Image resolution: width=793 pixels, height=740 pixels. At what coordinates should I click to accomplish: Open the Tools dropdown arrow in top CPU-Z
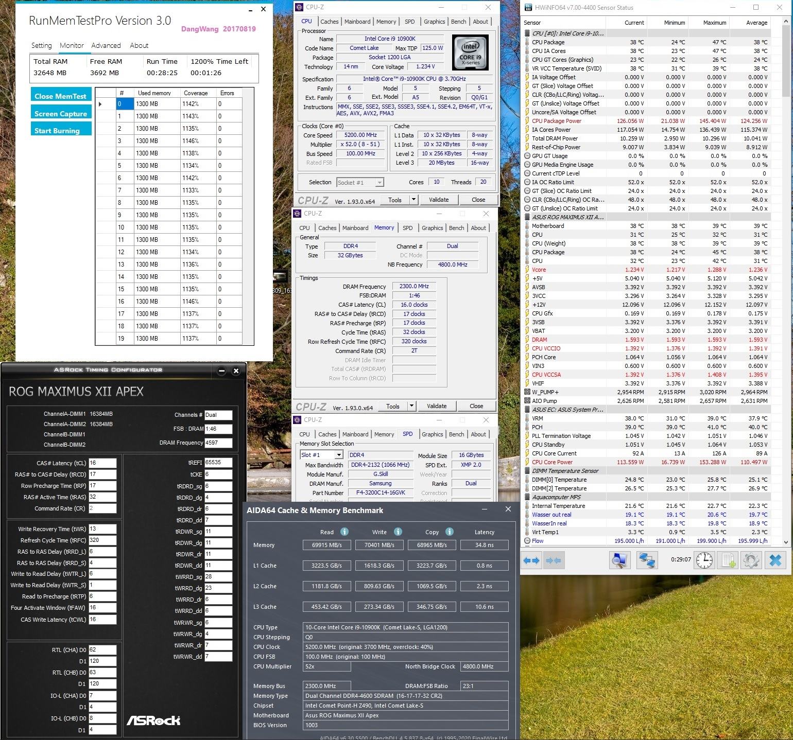413,200
